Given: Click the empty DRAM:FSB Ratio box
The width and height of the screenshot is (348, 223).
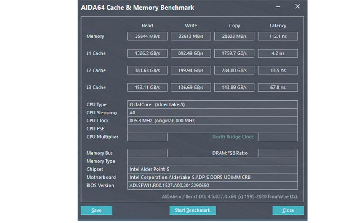Looking at the screenshot, I should 278,153.
